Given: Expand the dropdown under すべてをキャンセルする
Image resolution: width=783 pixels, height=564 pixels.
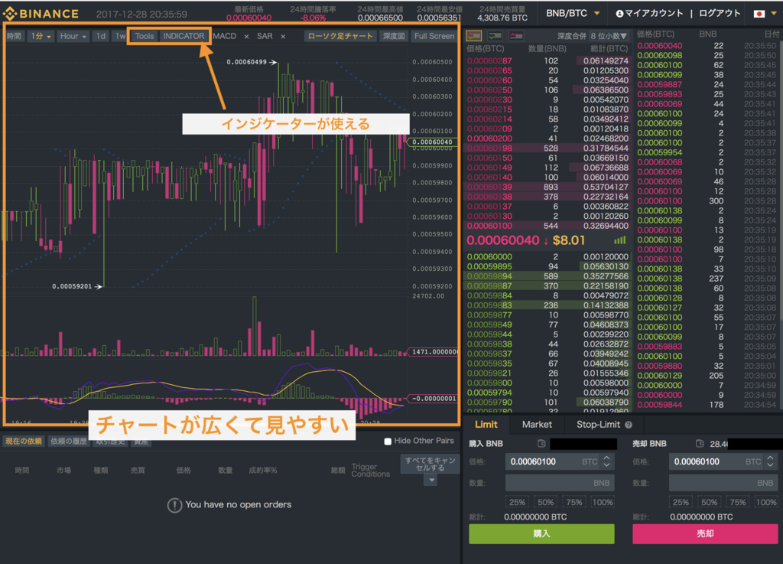Looking at the screenshot, I should click(x=430, y=480).
